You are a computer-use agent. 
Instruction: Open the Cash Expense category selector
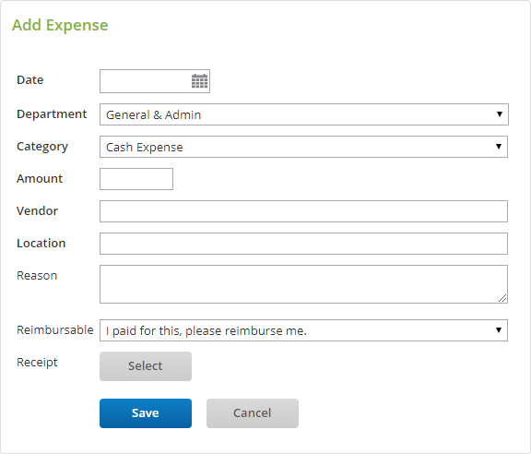[x=303, y=147]
